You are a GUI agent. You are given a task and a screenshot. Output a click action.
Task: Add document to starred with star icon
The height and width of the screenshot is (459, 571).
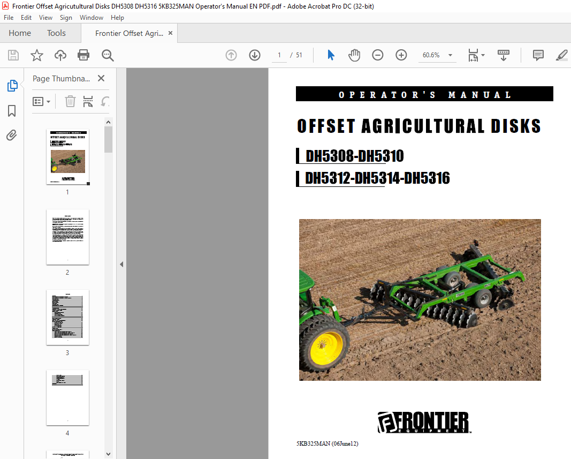(37, 55)
